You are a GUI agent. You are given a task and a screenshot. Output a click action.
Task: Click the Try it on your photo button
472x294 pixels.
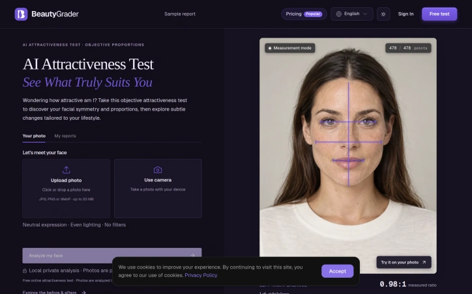coord(404,262)
